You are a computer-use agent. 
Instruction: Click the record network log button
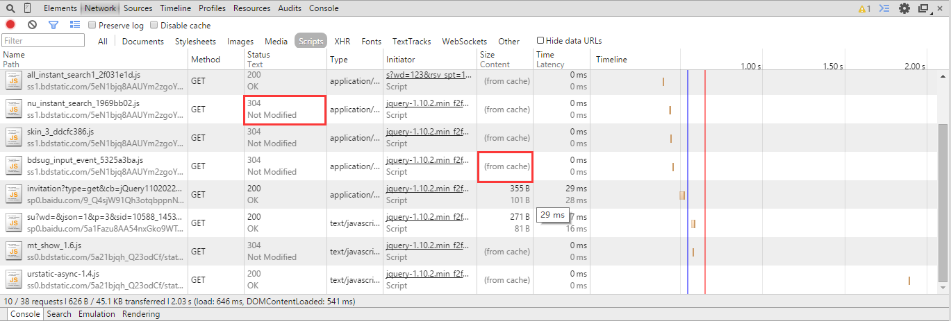[x=10, y=25]
